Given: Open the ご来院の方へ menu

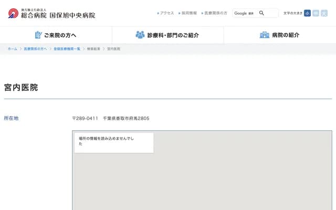Looking at the screenshot, I should (56, 35).
